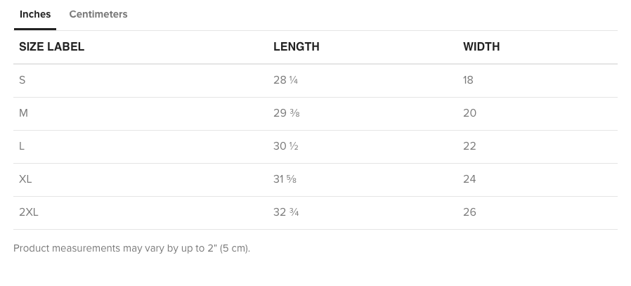Select the Inches tab
This screenshot has width=631, height=286.
(34, 14)
